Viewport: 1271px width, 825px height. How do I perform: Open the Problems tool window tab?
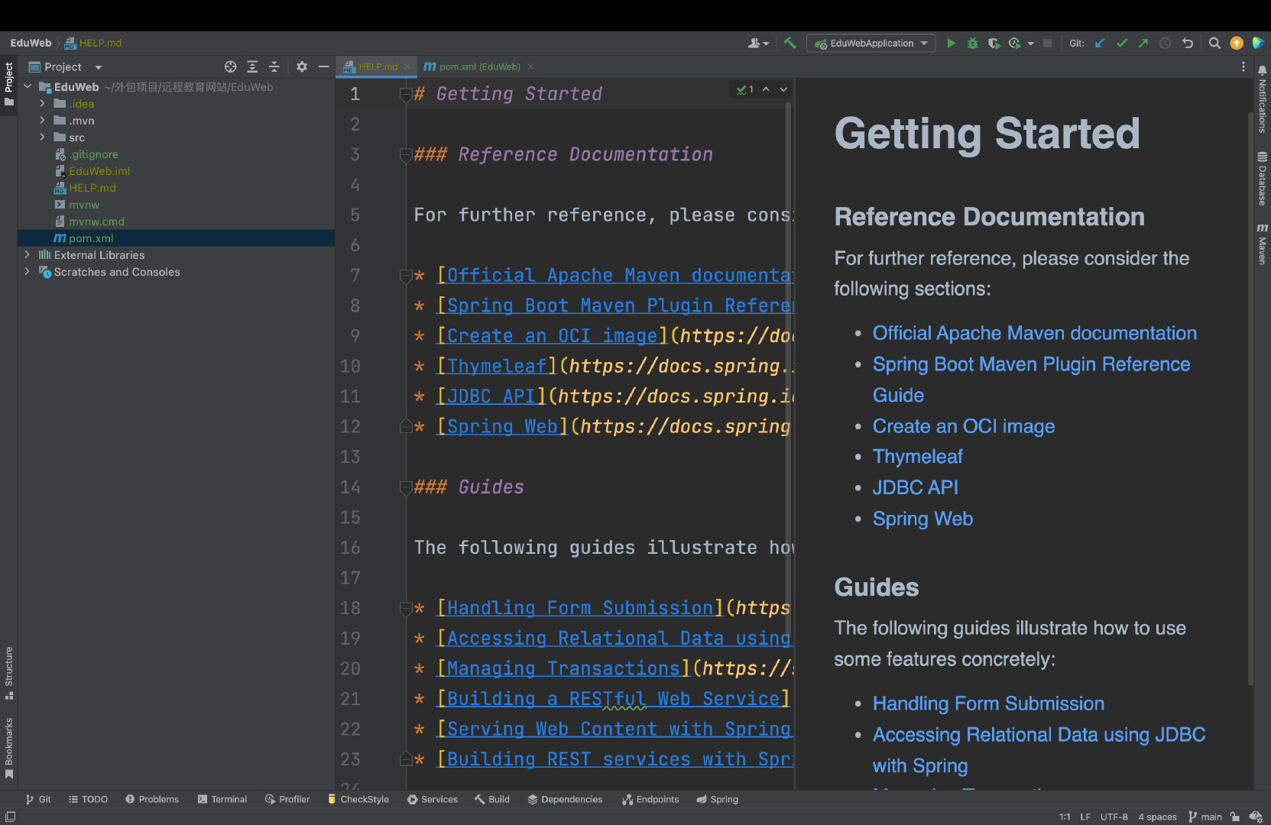(x=152, y=799)
